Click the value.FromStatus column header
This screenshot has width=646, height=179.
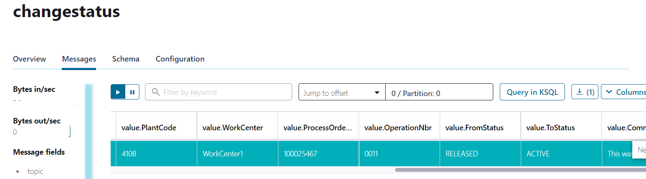480,127
